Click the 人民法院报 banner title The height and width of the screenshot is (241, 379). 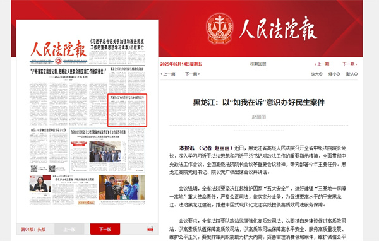pyautogui.click(x=278, y=28)
